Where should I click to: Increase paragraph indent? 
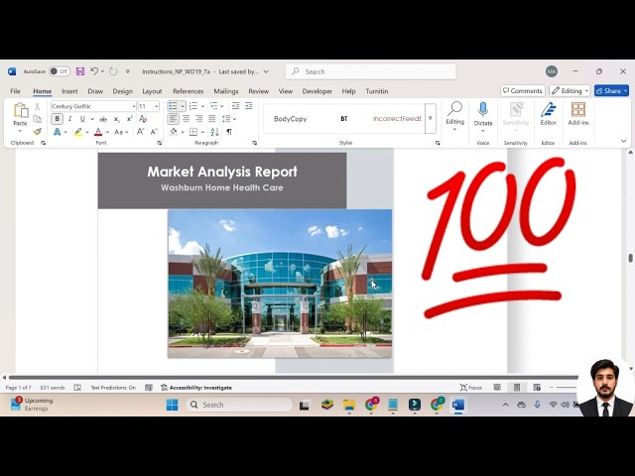[x=249, y=106]
